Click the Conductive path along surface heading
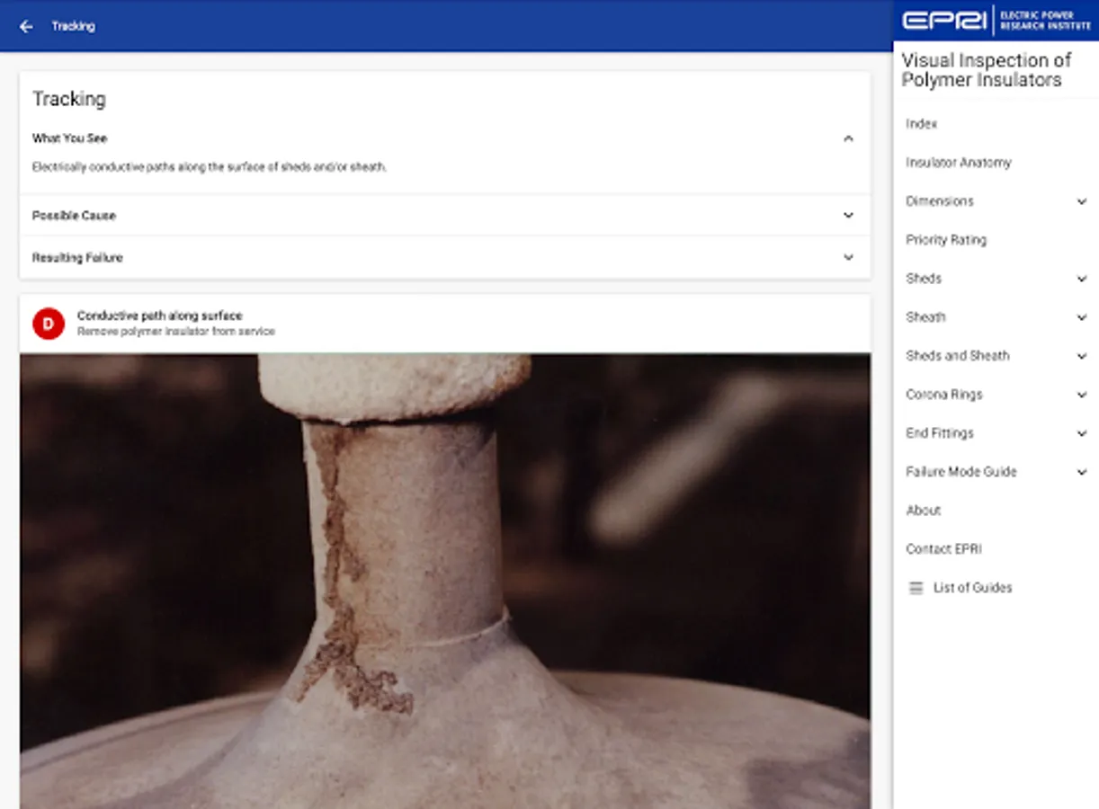 click(x=159, y=316)
